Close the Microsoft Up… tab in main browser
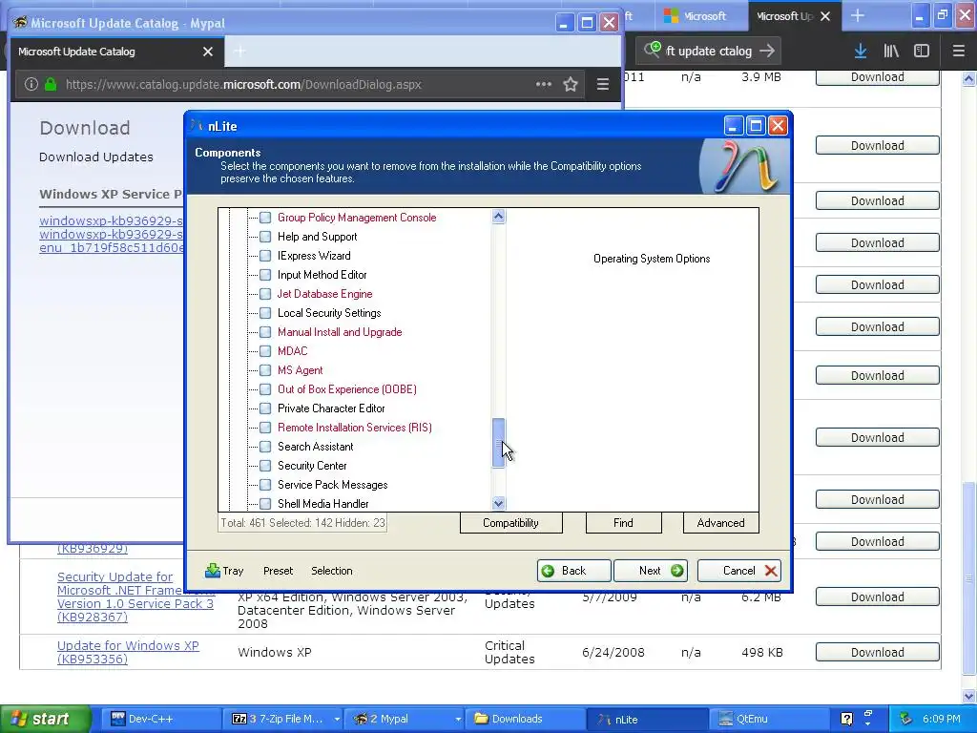This screenshot has width=977, height=733. coord(825,16)
